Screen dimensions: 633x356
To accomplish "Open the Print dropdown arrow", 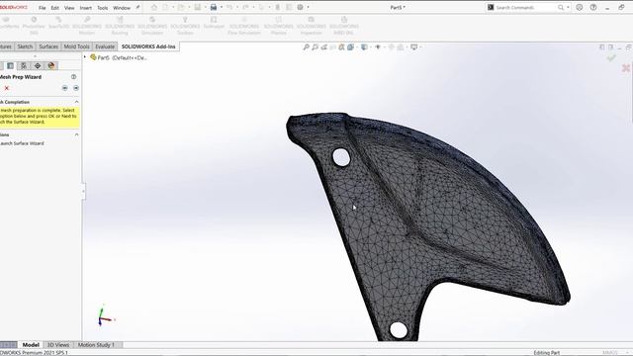I will coord(222,7).
